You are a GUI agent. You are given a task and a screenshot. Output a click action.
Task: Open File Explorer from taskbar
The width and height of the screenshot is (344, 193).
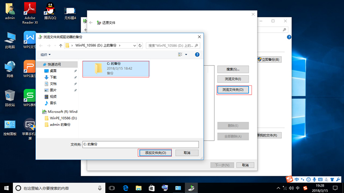point(138,188)
